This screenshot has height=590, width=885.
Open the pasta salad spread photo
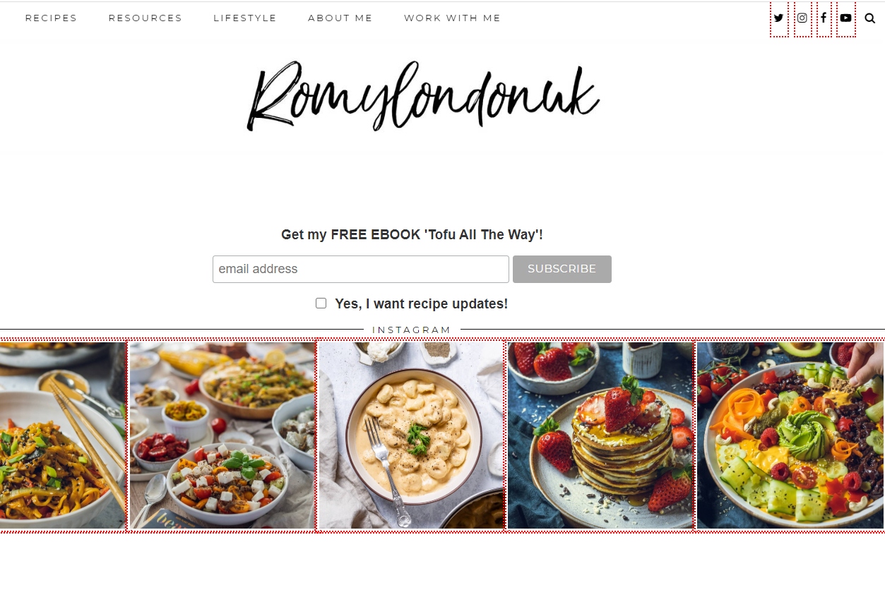point(222,435)
